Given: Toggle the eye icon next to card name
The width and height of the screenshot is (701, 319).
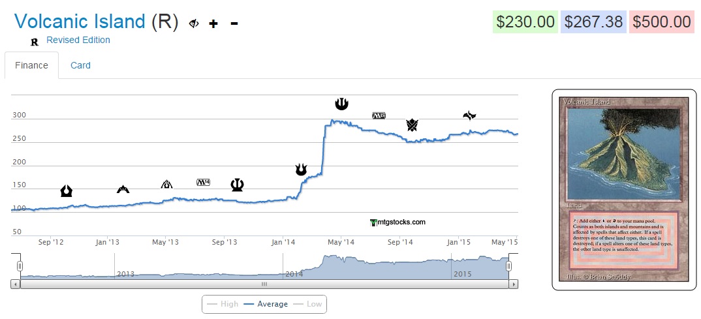Looking at the screenshot, I should click(194, 23).
